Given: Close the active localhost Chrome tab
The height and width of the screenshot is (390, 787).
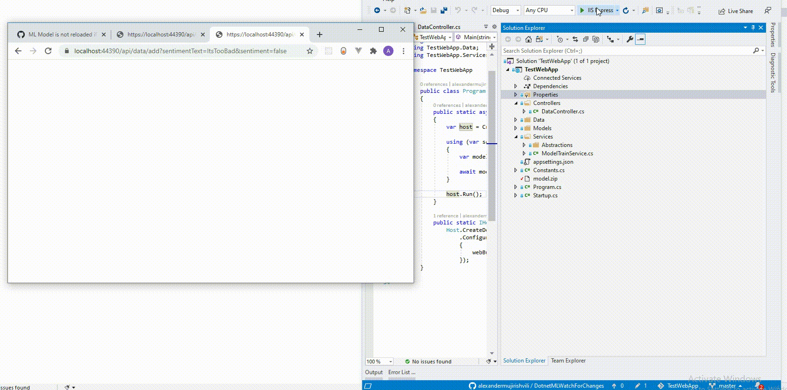Looking at the screenshot, I should pyautogui.click(x=302, y=34).
